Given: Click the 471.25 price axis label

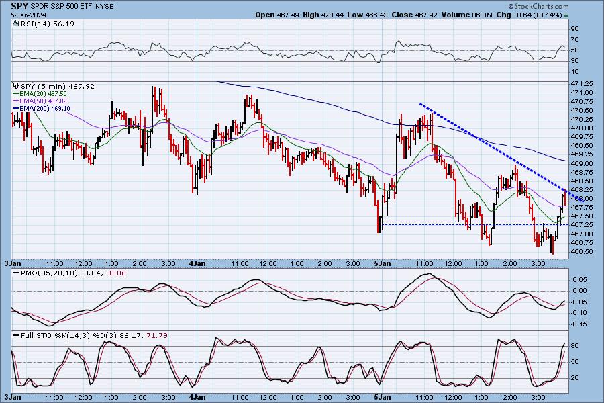Looking at the screenshot, I should (582, 84).
